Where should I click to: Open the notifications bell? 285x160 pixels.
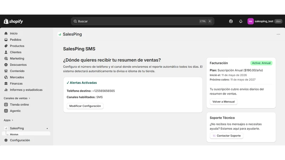(241, 21)
